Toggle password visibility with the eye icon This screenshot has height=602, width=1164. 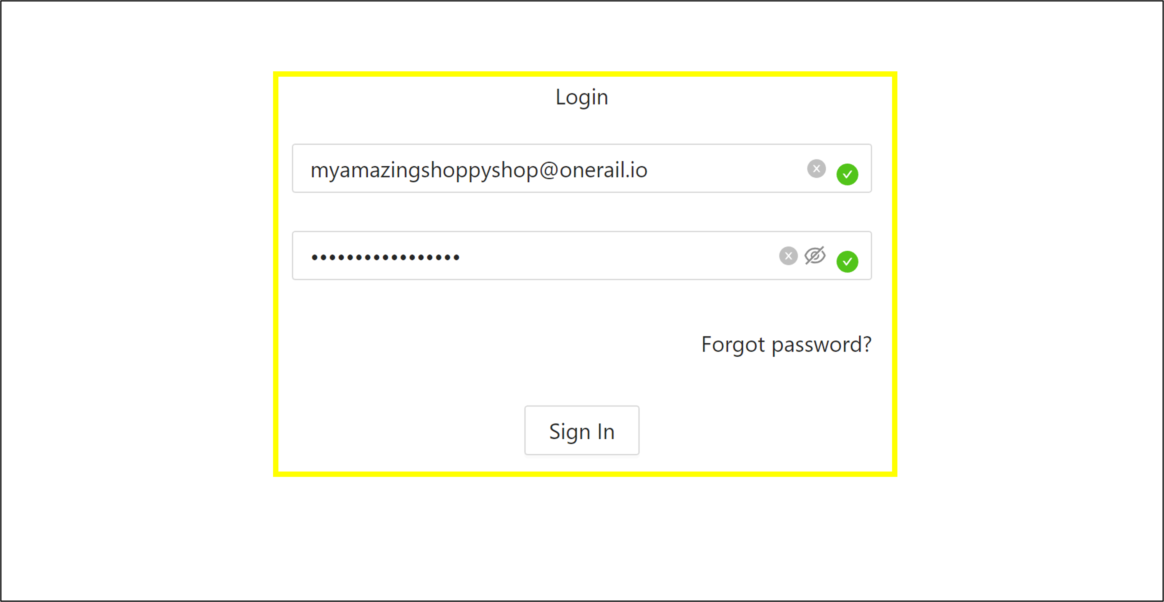click(x=815, y=256)
